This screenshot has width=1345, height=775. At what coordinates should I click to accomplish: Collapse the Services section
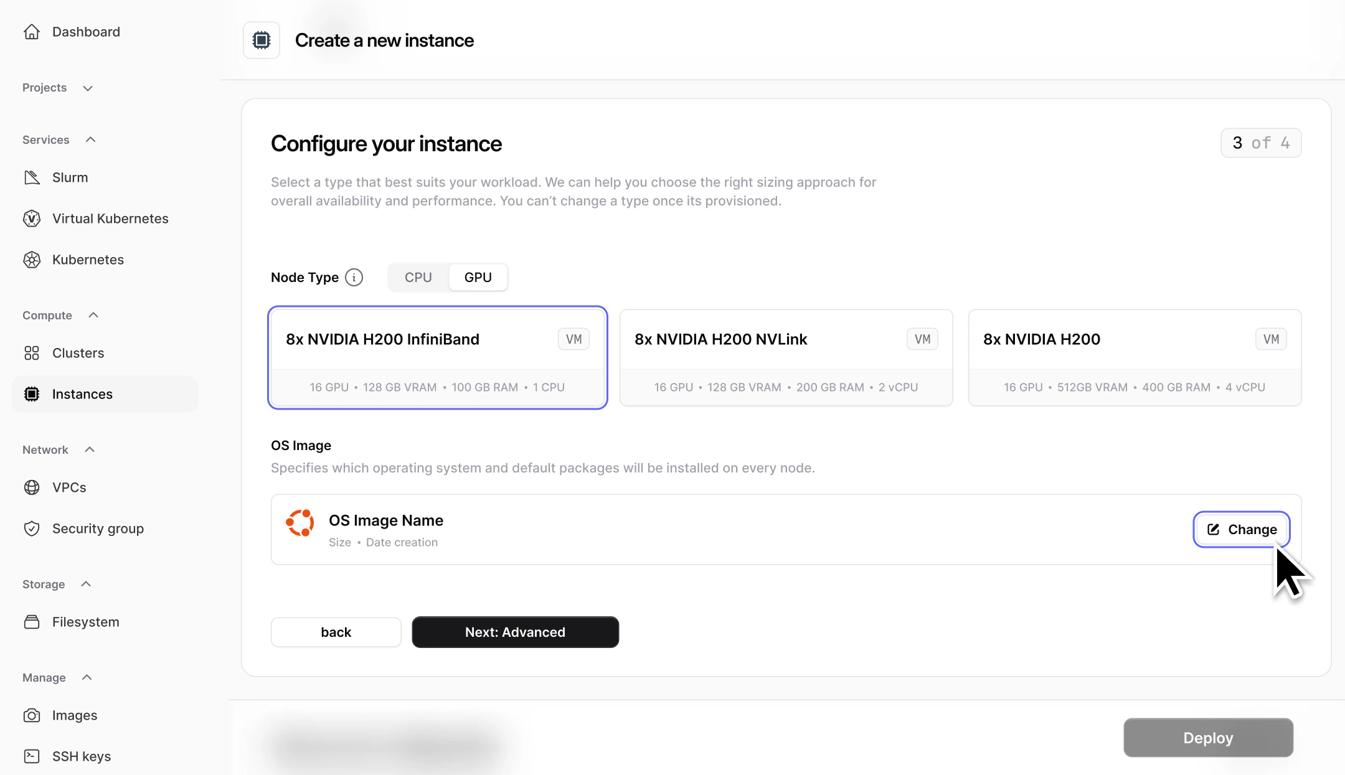[90, 139]
